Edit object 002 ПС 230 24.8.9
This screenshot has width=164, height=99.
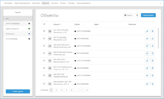pyautogui.click(x=147, y=54)
